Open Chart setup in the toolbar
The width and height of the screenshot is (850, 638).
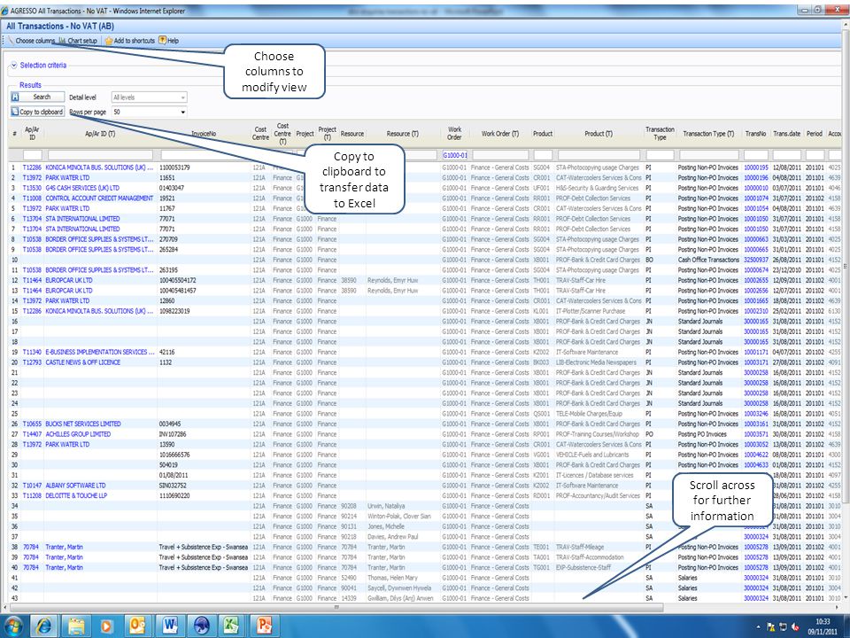click(x=78, y=41)
